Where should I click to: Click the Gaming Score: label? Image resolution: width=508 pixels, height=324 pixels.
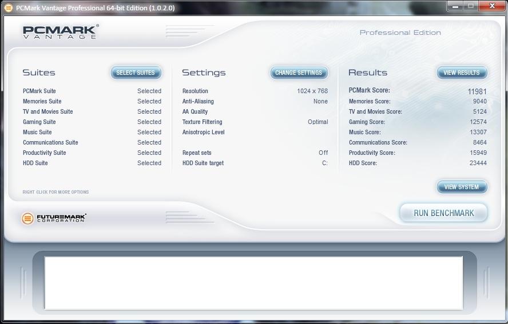367,122
